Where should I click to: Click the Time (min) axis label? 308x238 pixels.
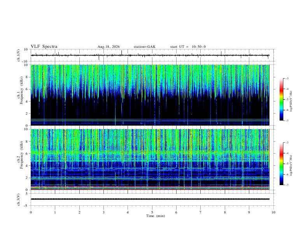point(156,216)
